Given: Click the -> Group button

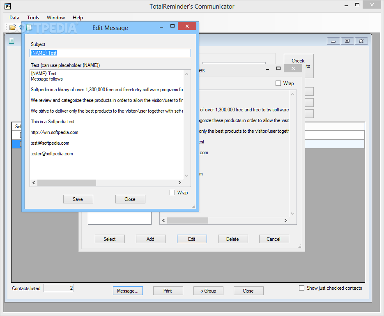Looking at the screenshot, I should [x=208, y=291].
